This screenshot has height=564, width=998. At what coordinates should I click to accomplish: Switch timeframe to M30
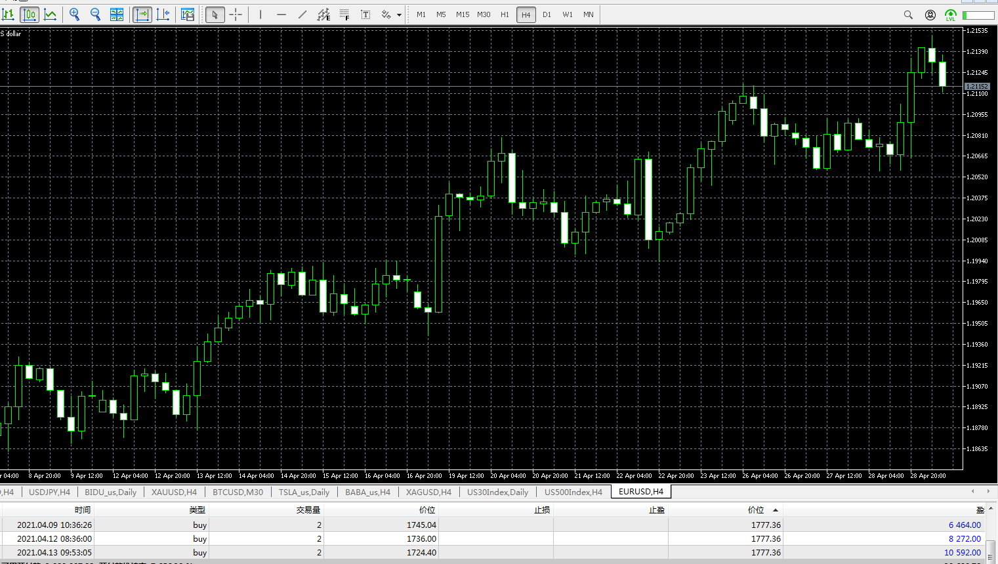click(484, 14)
